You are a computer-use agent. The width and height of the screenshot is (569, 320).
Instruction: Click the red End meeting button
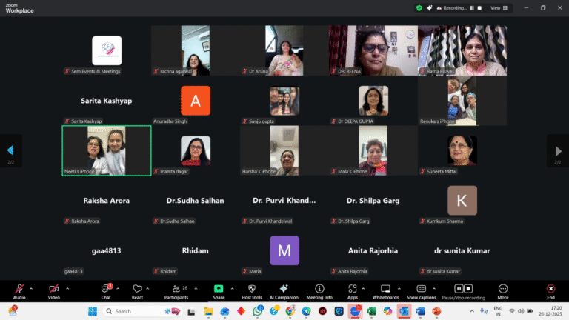(x=550, y=289)
